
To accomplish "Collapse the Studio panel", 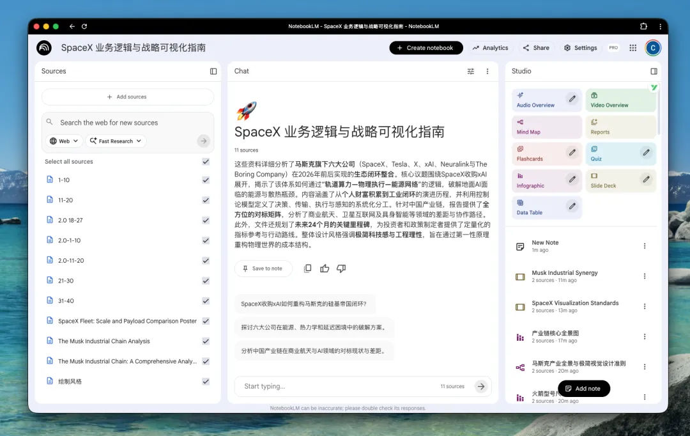I will pos(654,72).
